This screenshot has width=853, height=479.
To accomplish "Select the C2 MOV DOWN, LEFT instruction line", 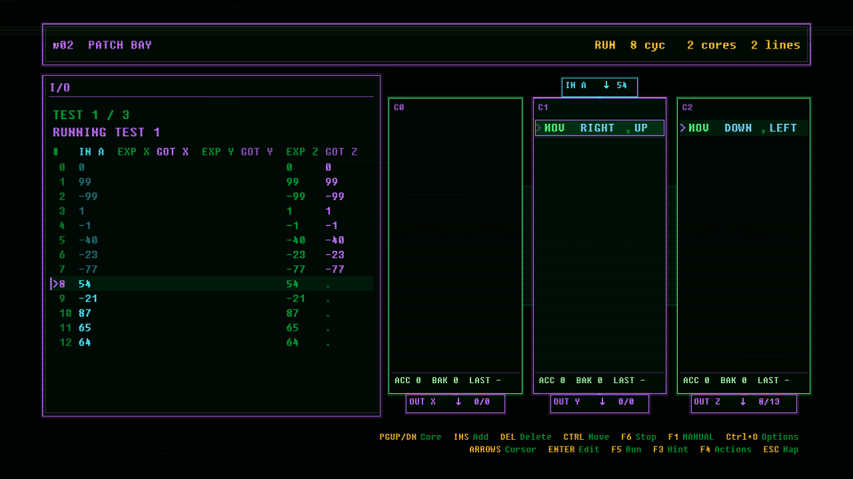I will 744,128.
